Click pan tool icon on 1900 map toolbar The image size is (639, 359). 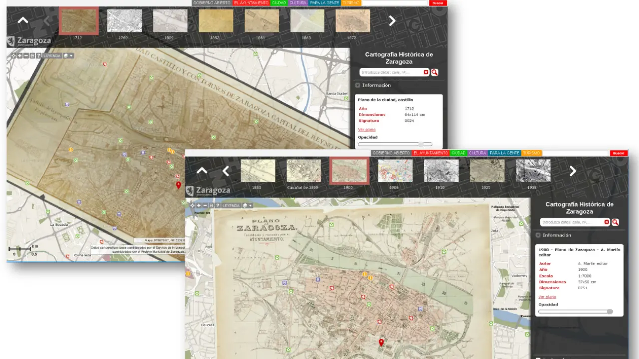pos(192,205)
